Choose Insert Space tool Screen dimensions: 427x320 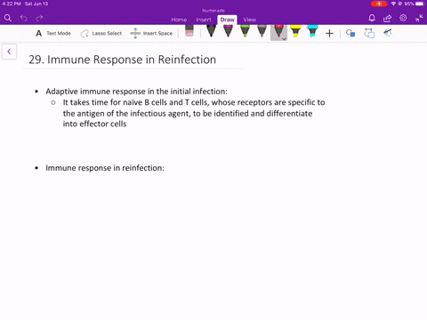click(151, 34)
